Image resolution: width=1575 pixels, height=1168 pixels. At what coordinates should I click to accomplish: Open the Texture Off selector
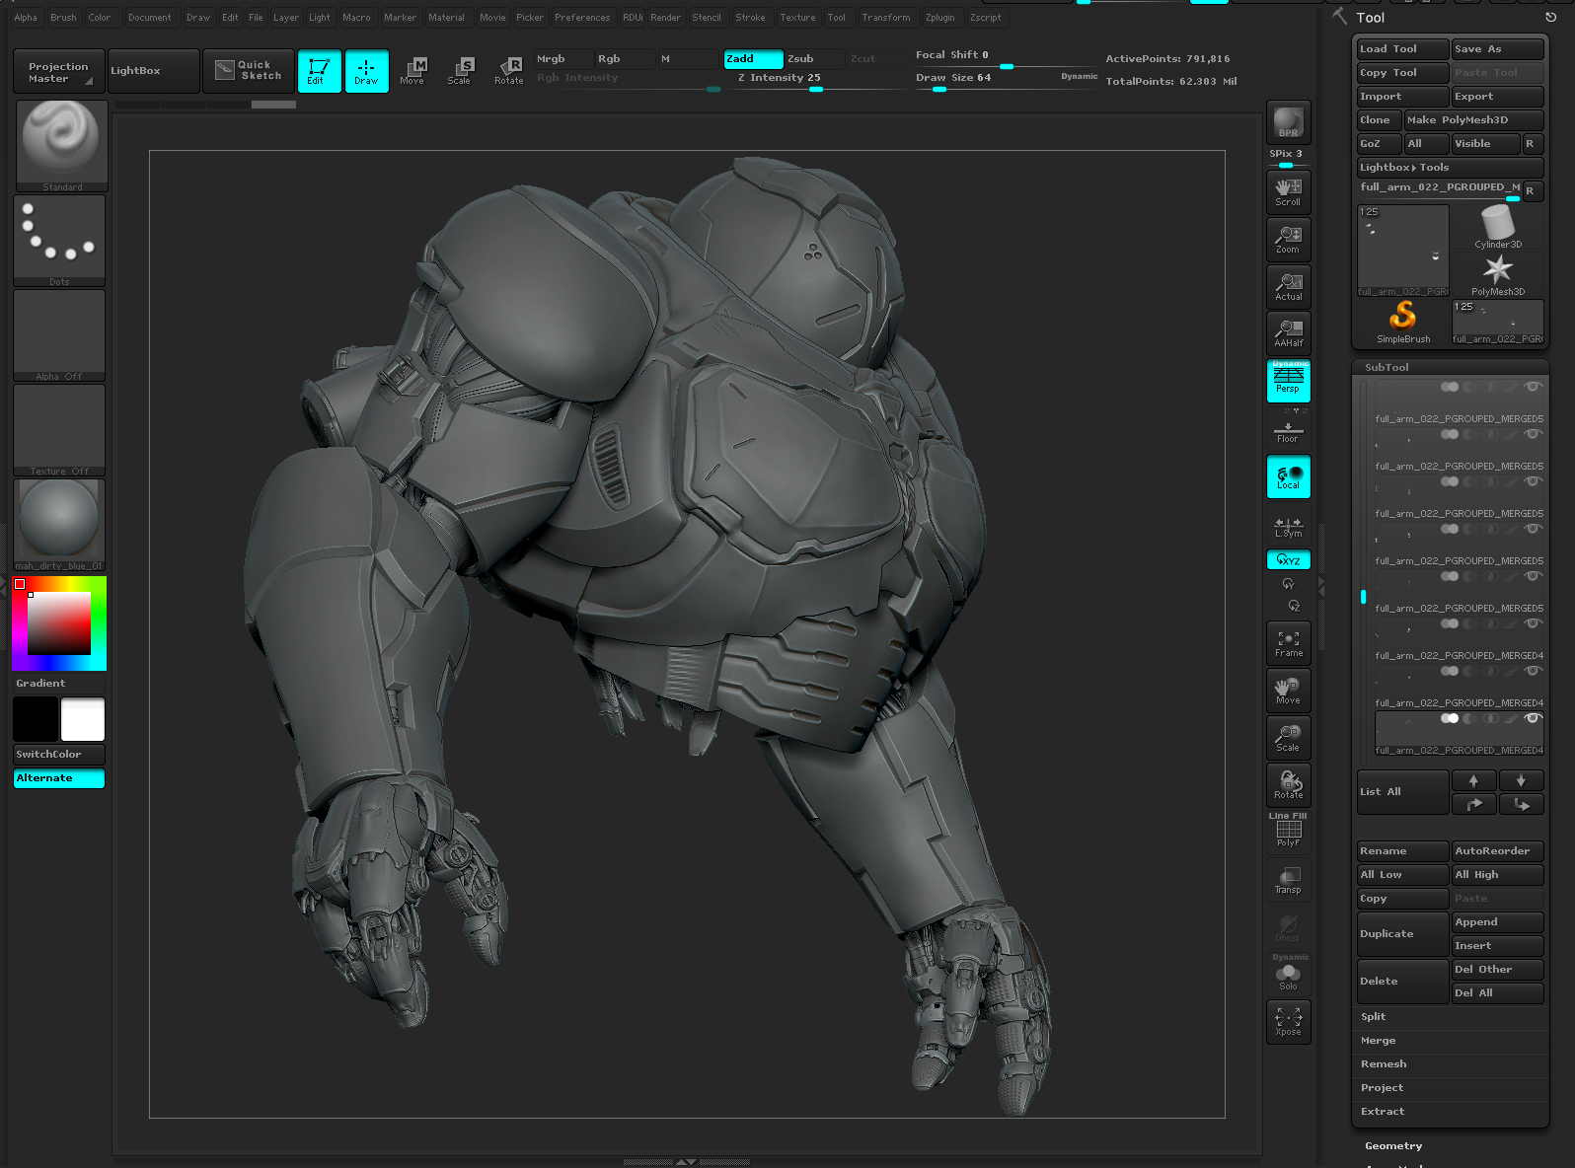[x=59, y=430]
